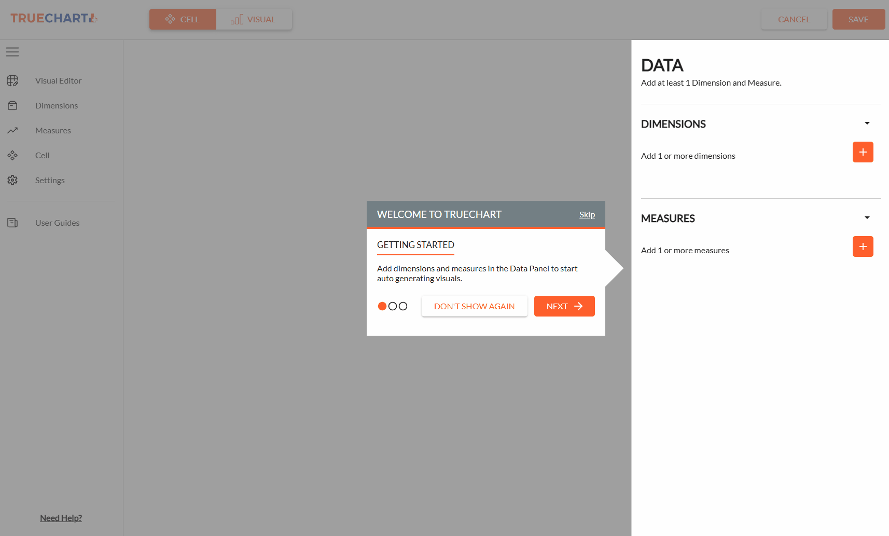Open the Need Help? link
The height and width of the screenshot is (536, 889).
(x=61, y=518)
